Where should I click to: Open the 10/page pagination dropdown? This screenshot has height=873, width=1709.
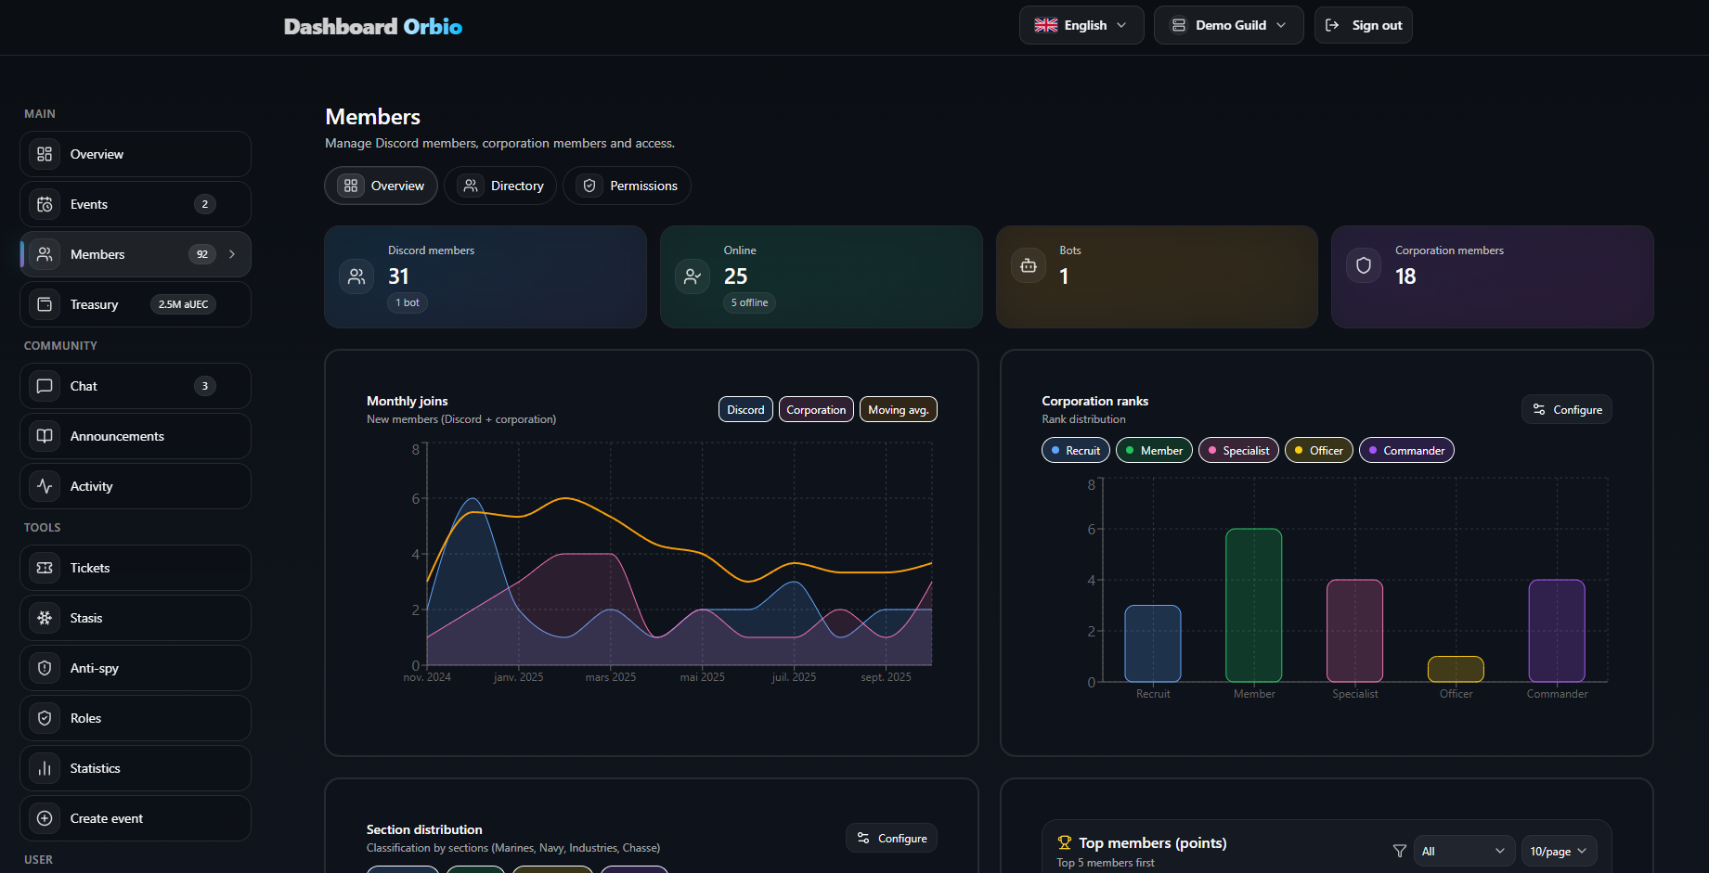(1558, 851)
